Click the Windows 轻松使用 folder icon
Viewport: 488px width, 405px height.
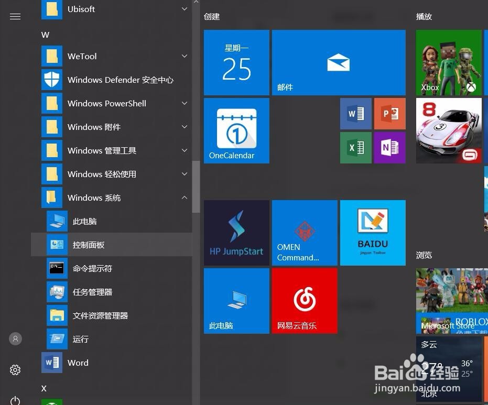click(52, 174)
